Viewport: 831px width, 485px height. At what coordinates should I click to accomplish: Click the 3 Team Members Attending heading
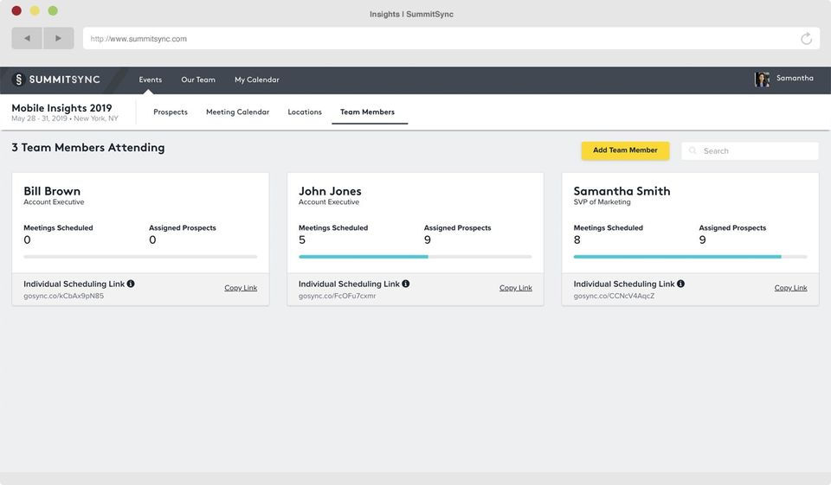(88, 148)
